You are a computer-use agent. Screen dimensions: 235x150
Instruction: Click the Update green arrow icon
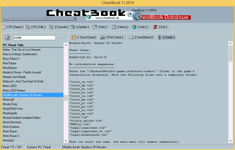[x=73, y=27]
